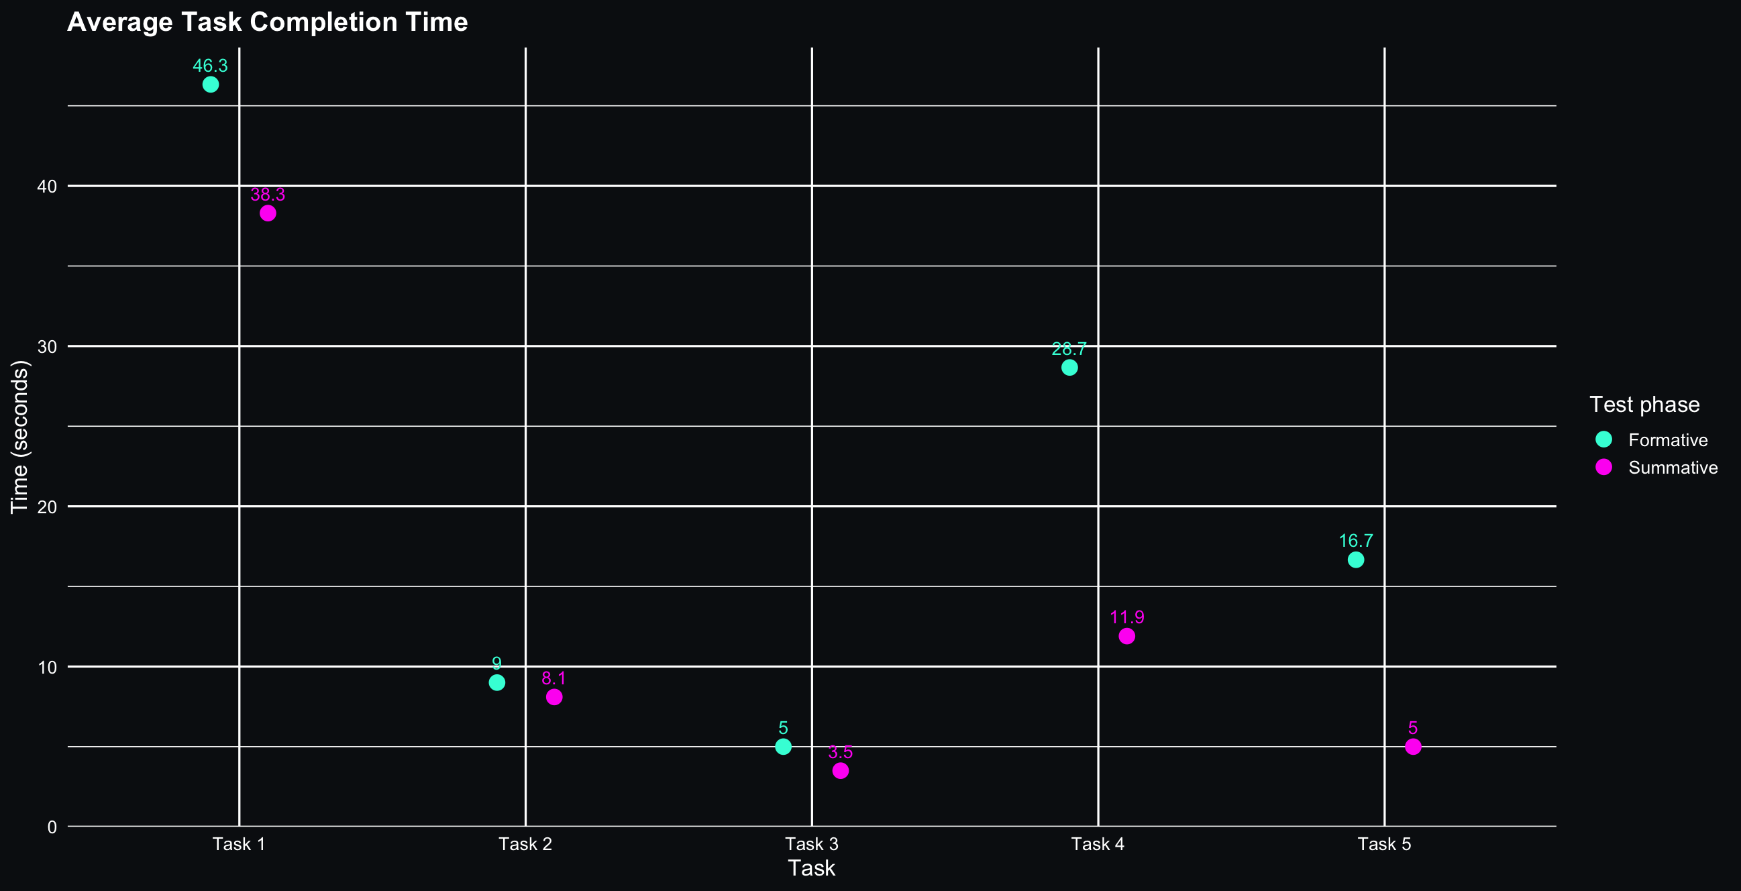Click the Task 4 axis label
This screenshot has height=891, width=1741.
click(1098, 843)
